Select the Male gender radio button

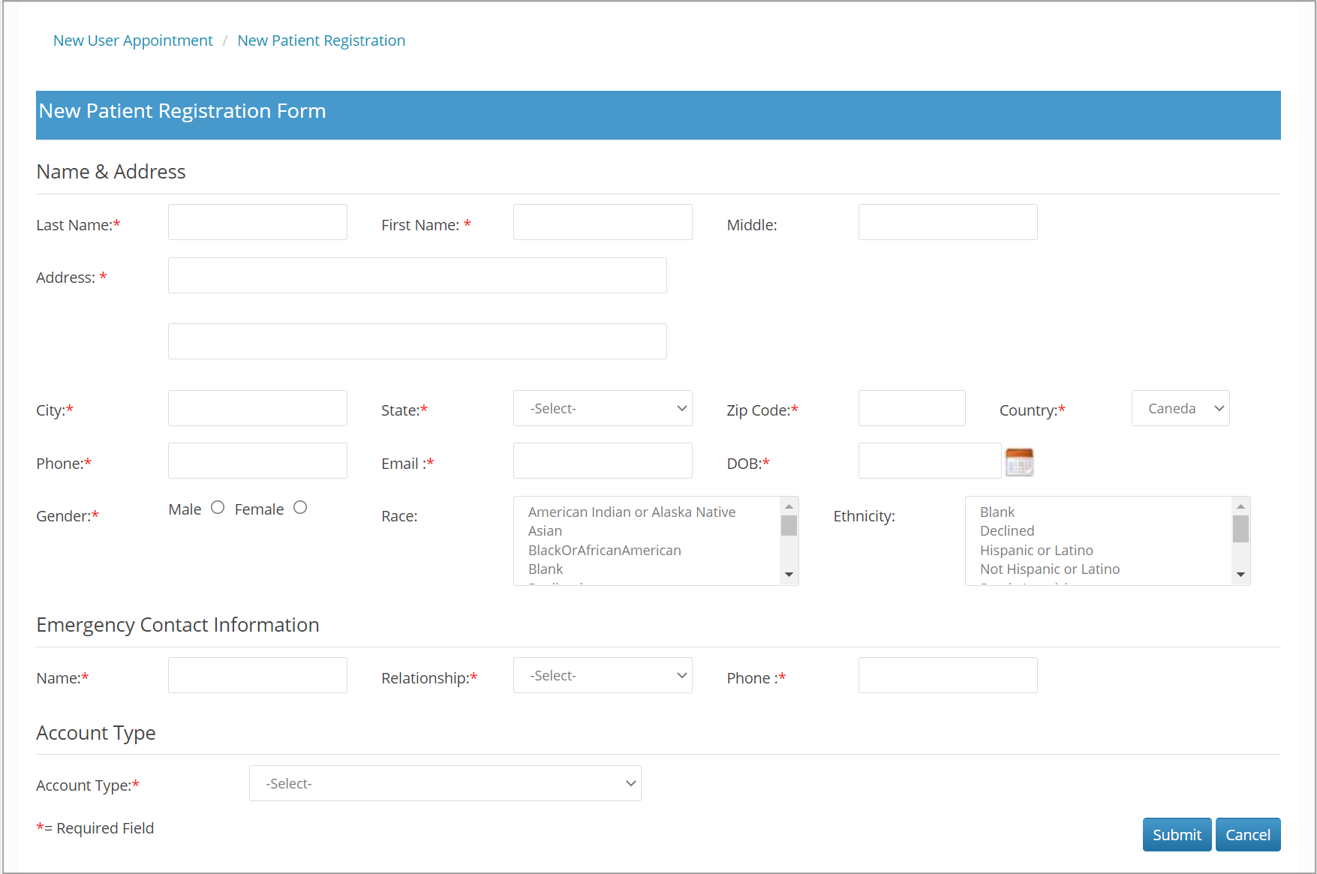tap(218, 508)
